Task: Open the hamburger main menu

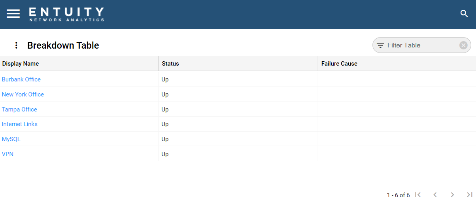Action: pos(13,14)
